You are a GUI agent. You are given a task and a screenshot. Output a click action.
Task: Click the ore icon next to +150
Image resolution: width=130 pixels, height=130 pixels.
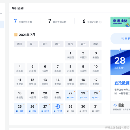pyautogui.click(x=81, y=98)
